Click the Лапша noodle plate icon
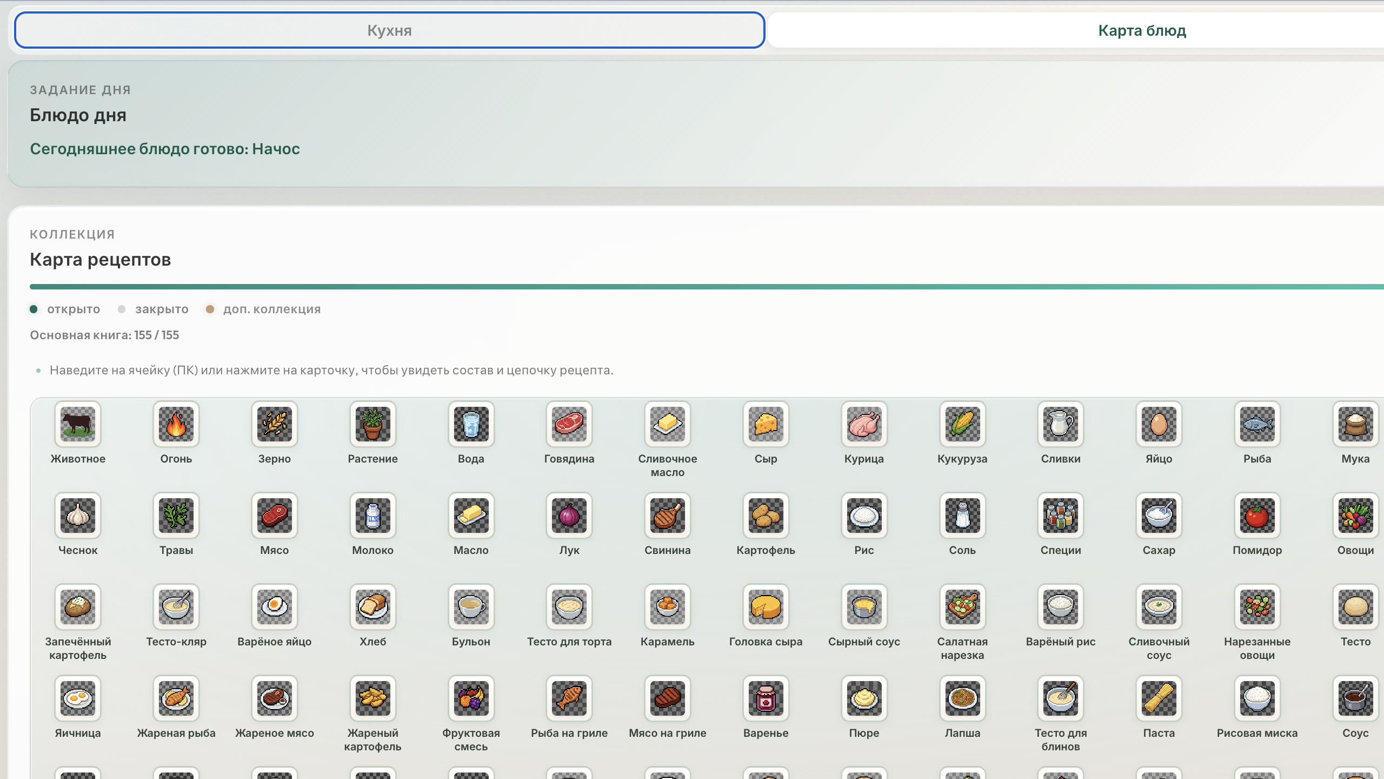The width and height of the screenshot is (1384, 779). [963, 698]
